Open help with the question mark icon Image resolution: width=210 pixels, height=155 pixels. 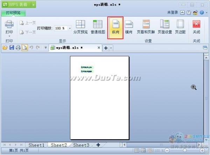pos(202,13)
